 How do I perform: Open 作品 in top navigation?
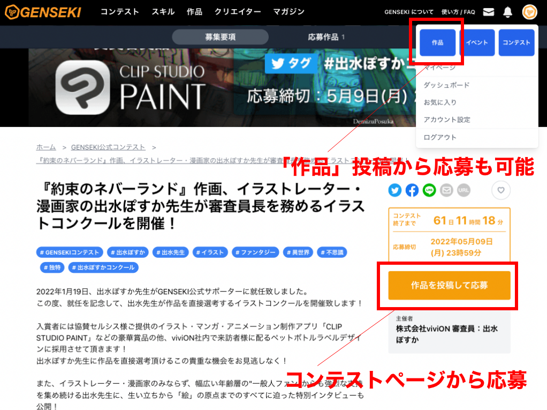click(194, 12)
